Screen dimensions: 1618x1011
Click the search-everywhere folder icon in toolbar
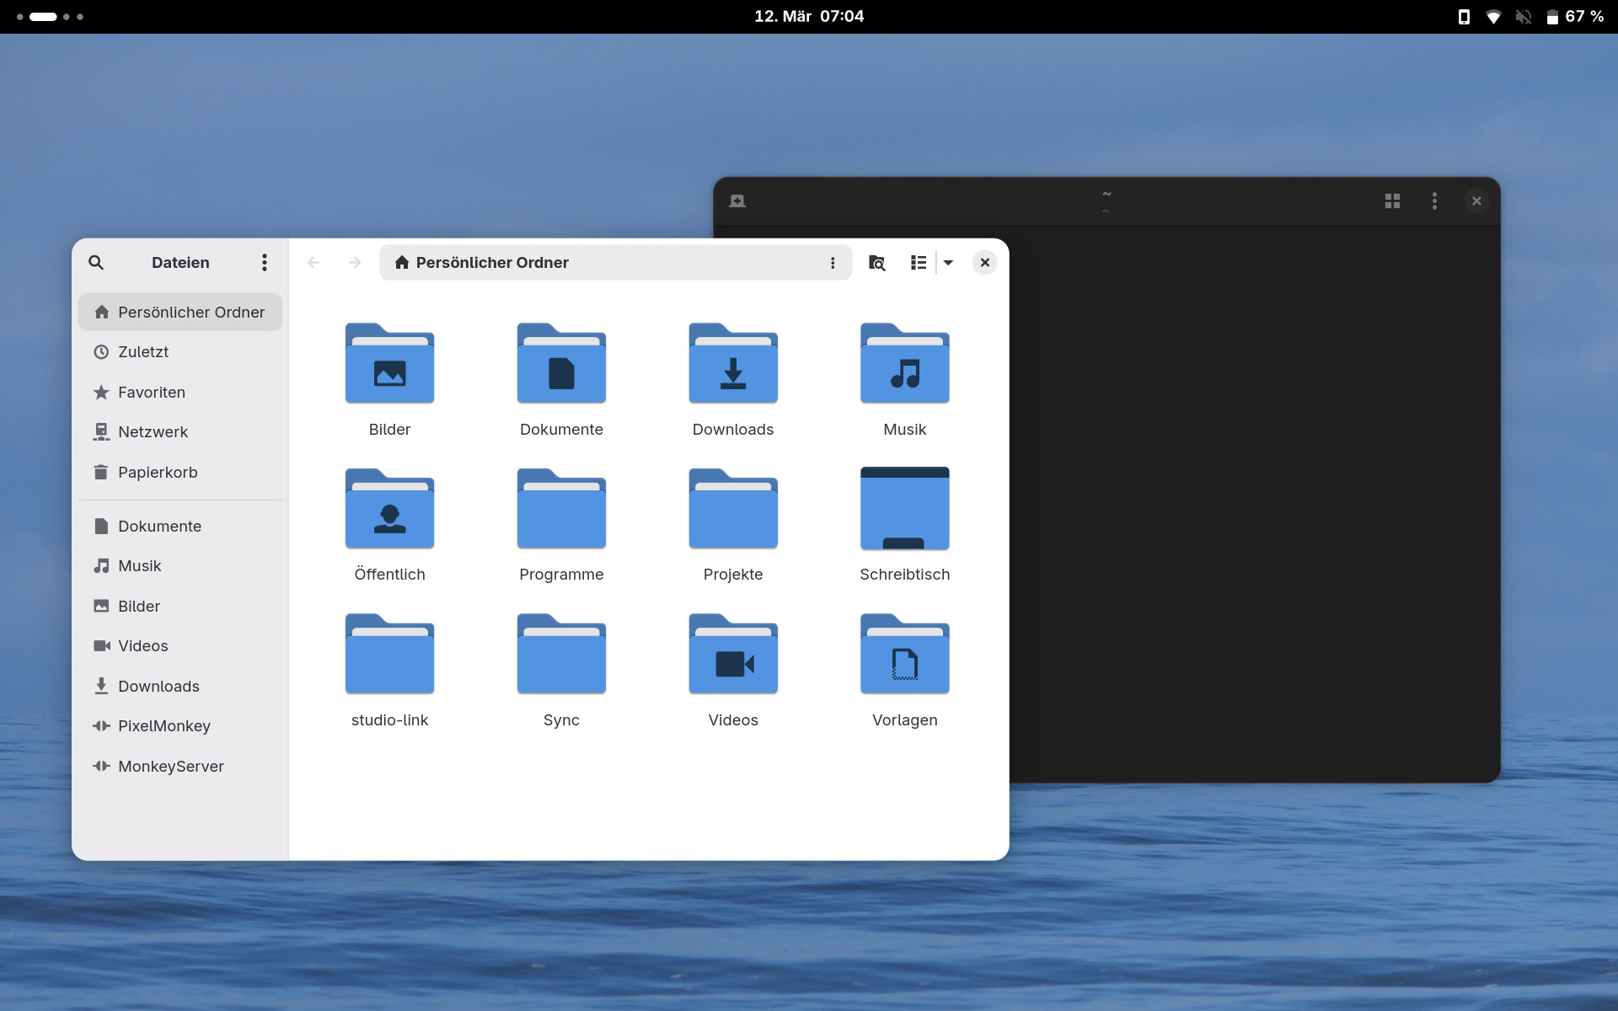pos(876,263)
